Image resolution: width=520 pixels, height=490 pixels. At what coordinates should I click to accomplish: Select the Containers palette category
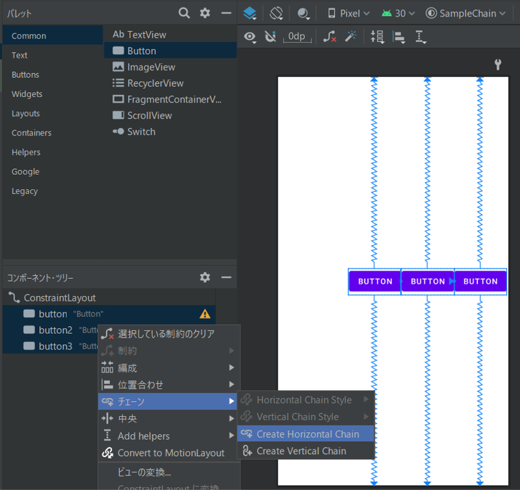tap(53, 133)
